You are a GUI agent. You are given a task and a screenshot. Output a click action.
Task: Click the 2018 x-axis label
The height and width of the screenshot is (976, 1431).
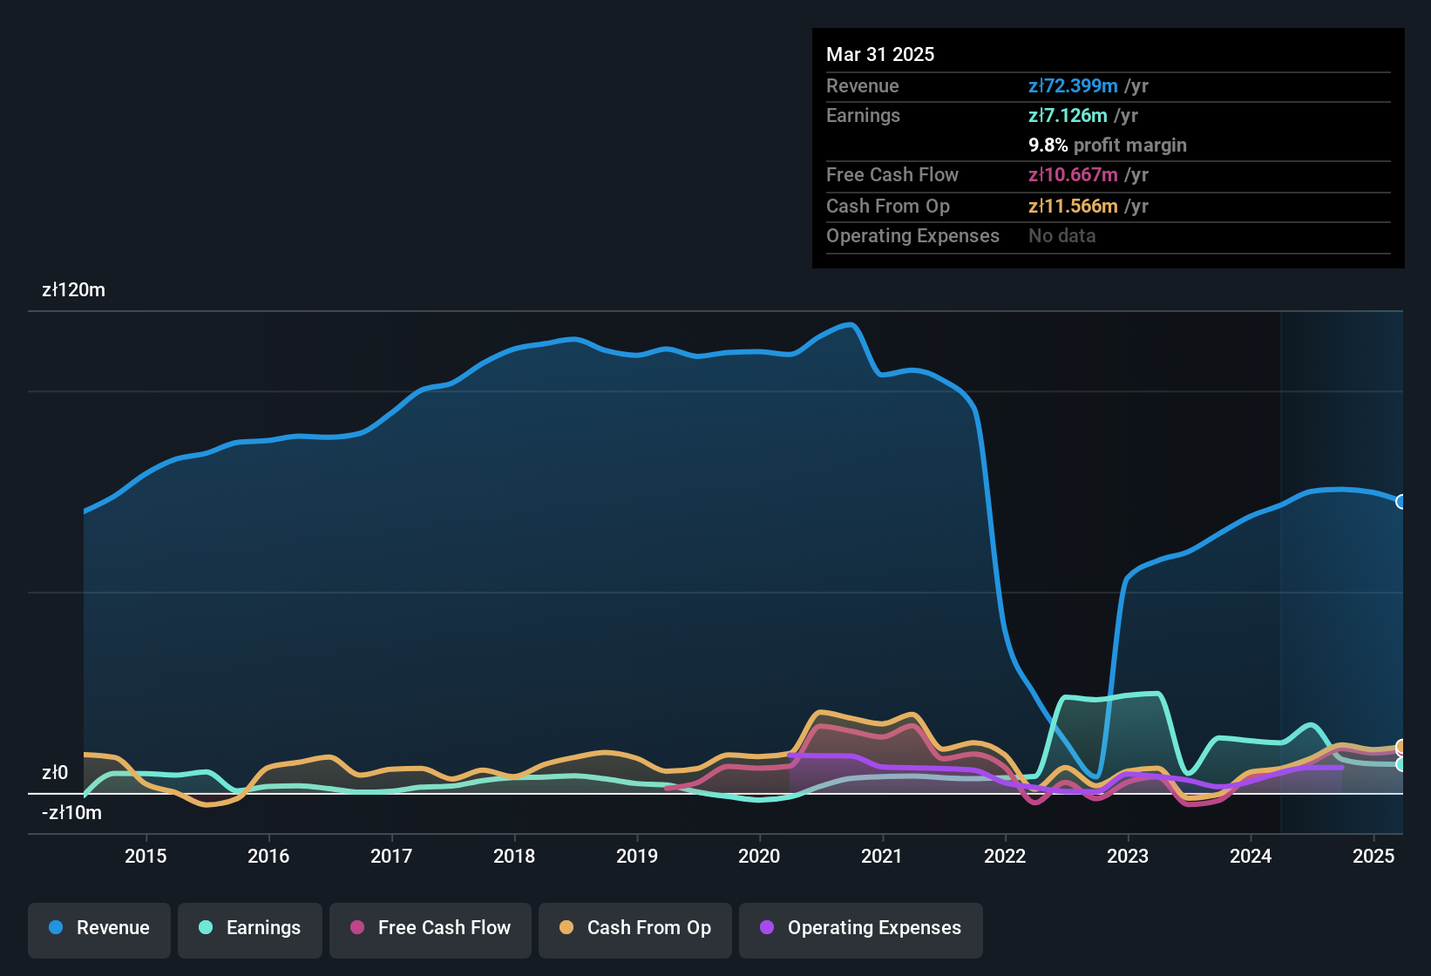click(514, 856)
